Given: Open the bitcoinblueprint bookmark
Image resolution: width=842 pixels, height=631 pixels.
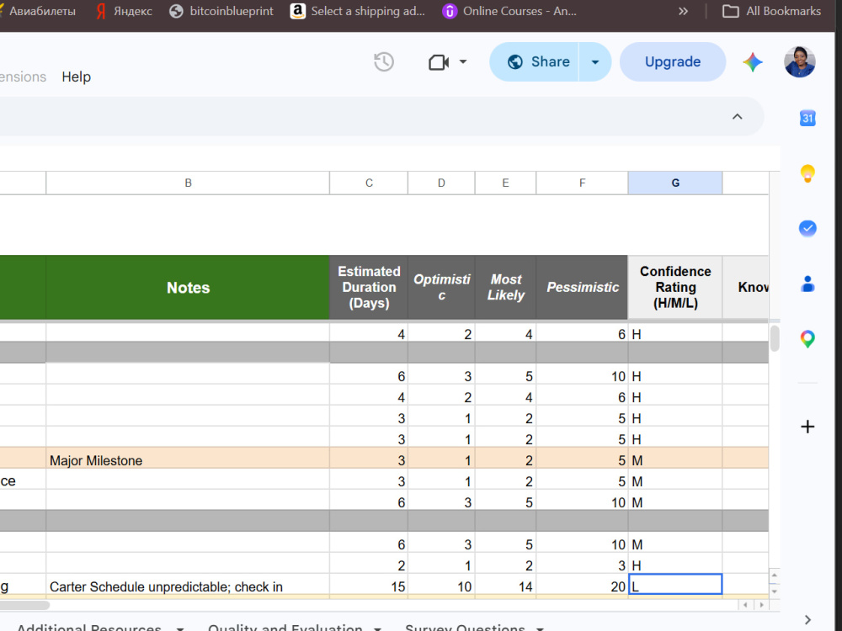Looking at the screenshot, I should [x=221, y=11].
